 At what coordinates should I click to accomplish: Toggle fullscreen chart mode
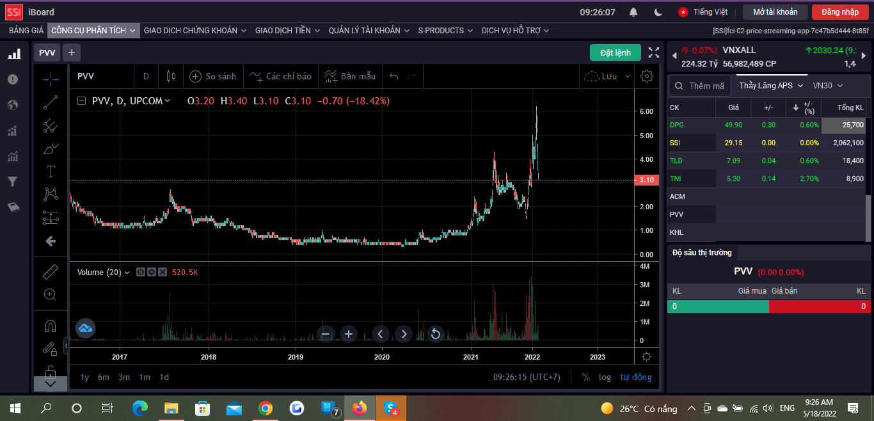pos(654,52)
